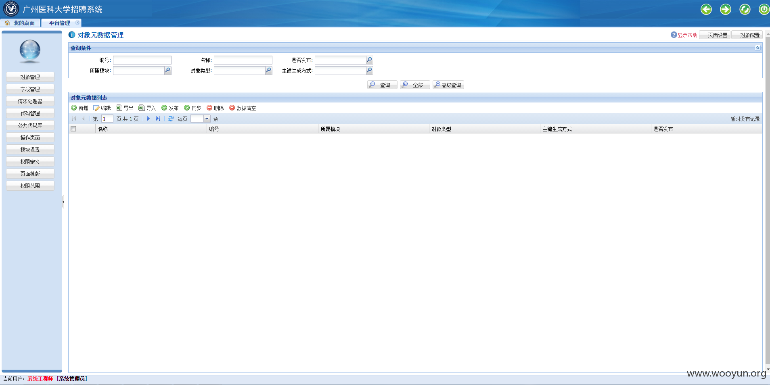
Task: Collapse the left sidebar with the arrow handle
Action: (x=63, y=202)
